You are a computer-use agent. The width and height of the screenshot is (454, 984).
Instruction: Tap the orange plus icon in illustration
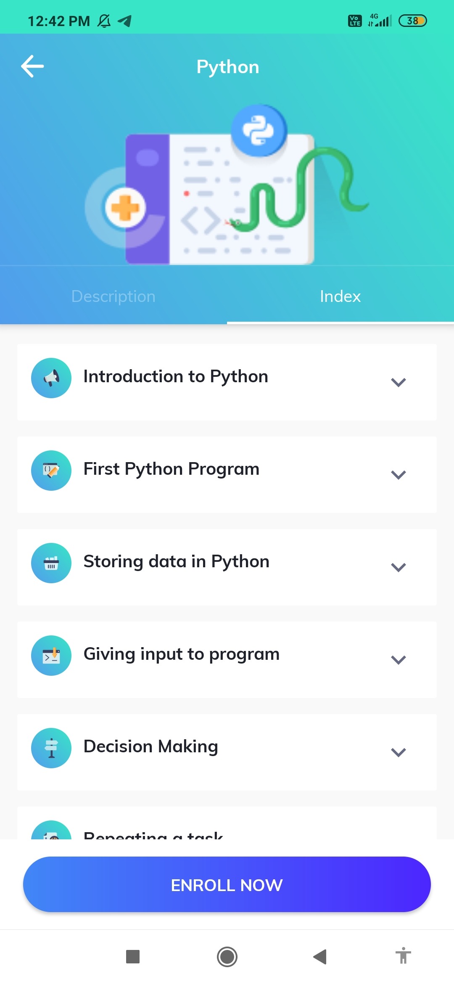125,208
